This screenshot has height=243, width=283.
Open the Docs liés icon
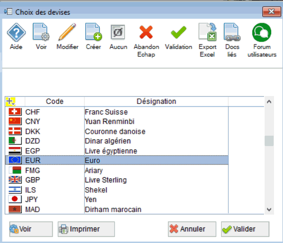pyautogui.click(x=232, y=32)
